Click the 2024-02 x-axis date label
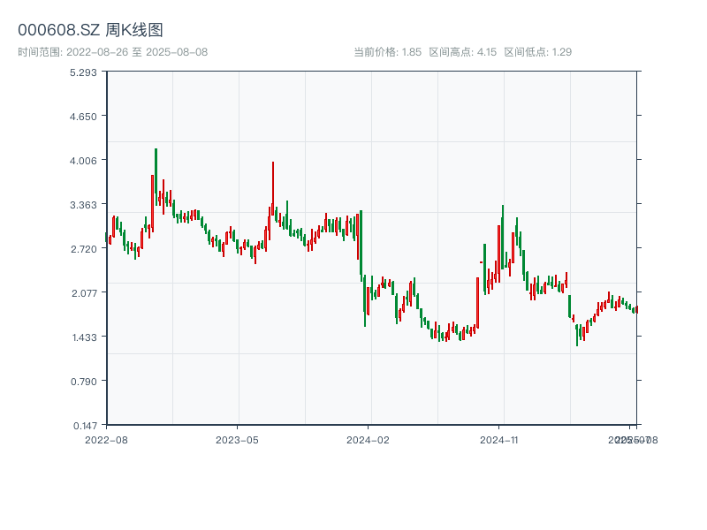 (x=368, y=439)
